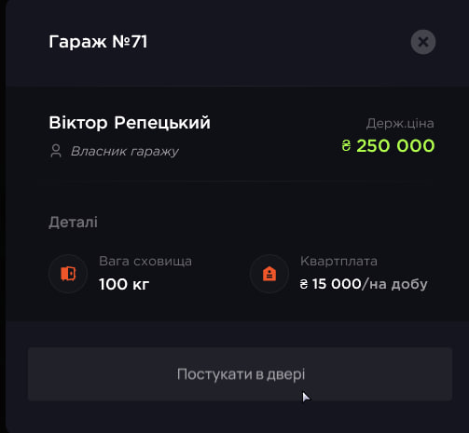Click the hryvnia symbol before 15 000

click(x=304, y=284)
